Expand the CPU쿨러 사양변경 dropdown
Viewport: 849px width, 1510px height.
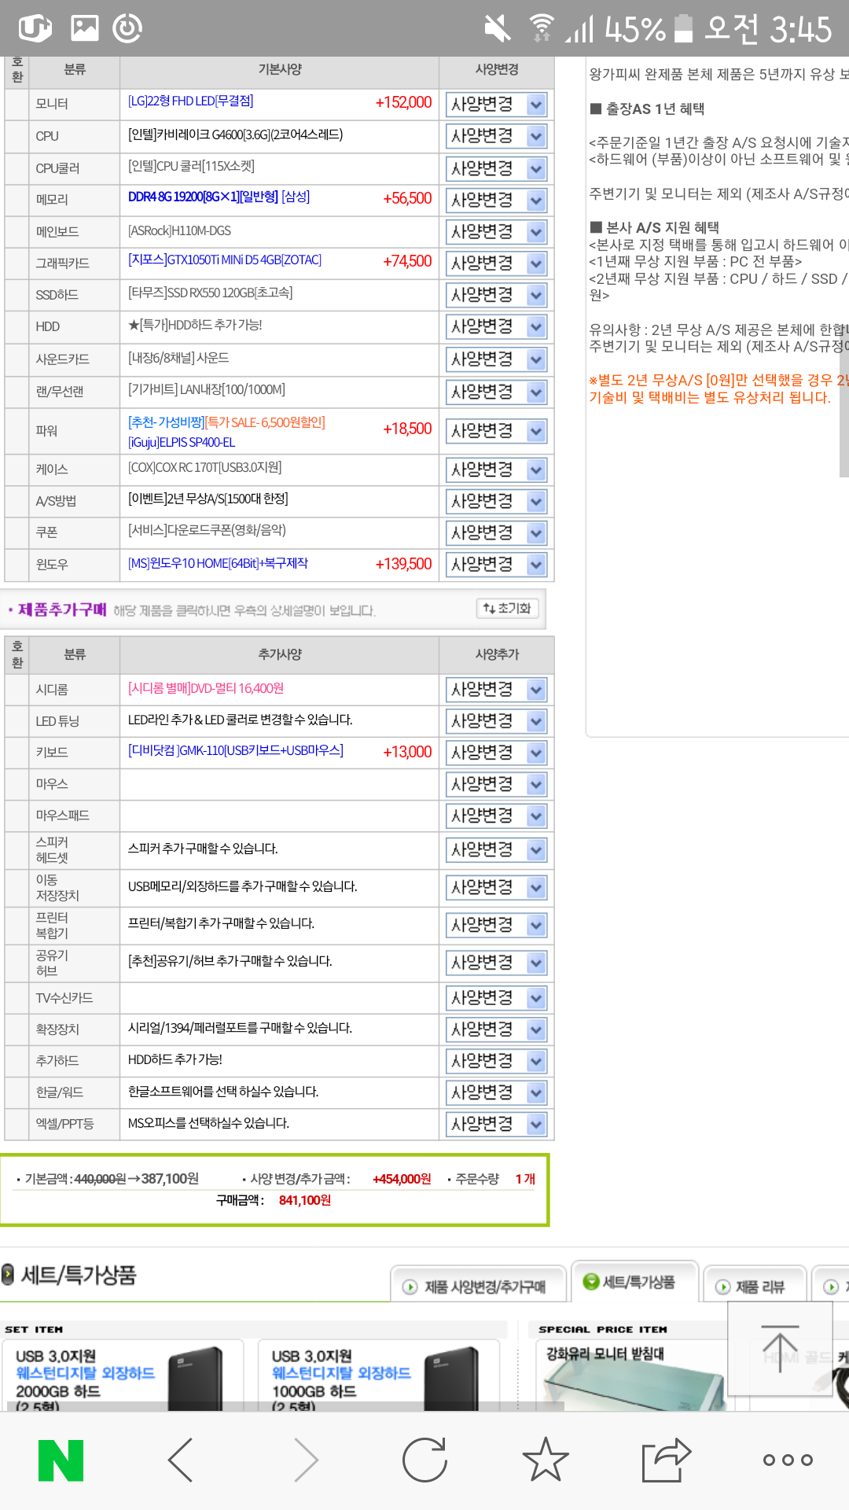496,169
